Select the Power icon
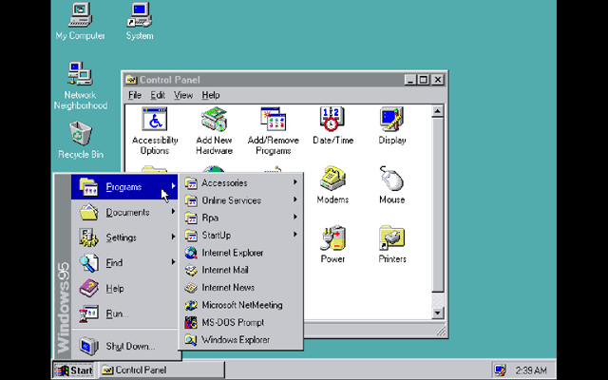 point(332,245)
